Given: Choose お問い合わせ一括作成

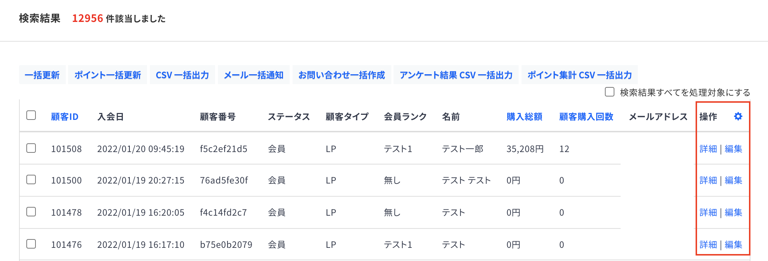Looking at the screenshot, I should [x=342, y=75].
